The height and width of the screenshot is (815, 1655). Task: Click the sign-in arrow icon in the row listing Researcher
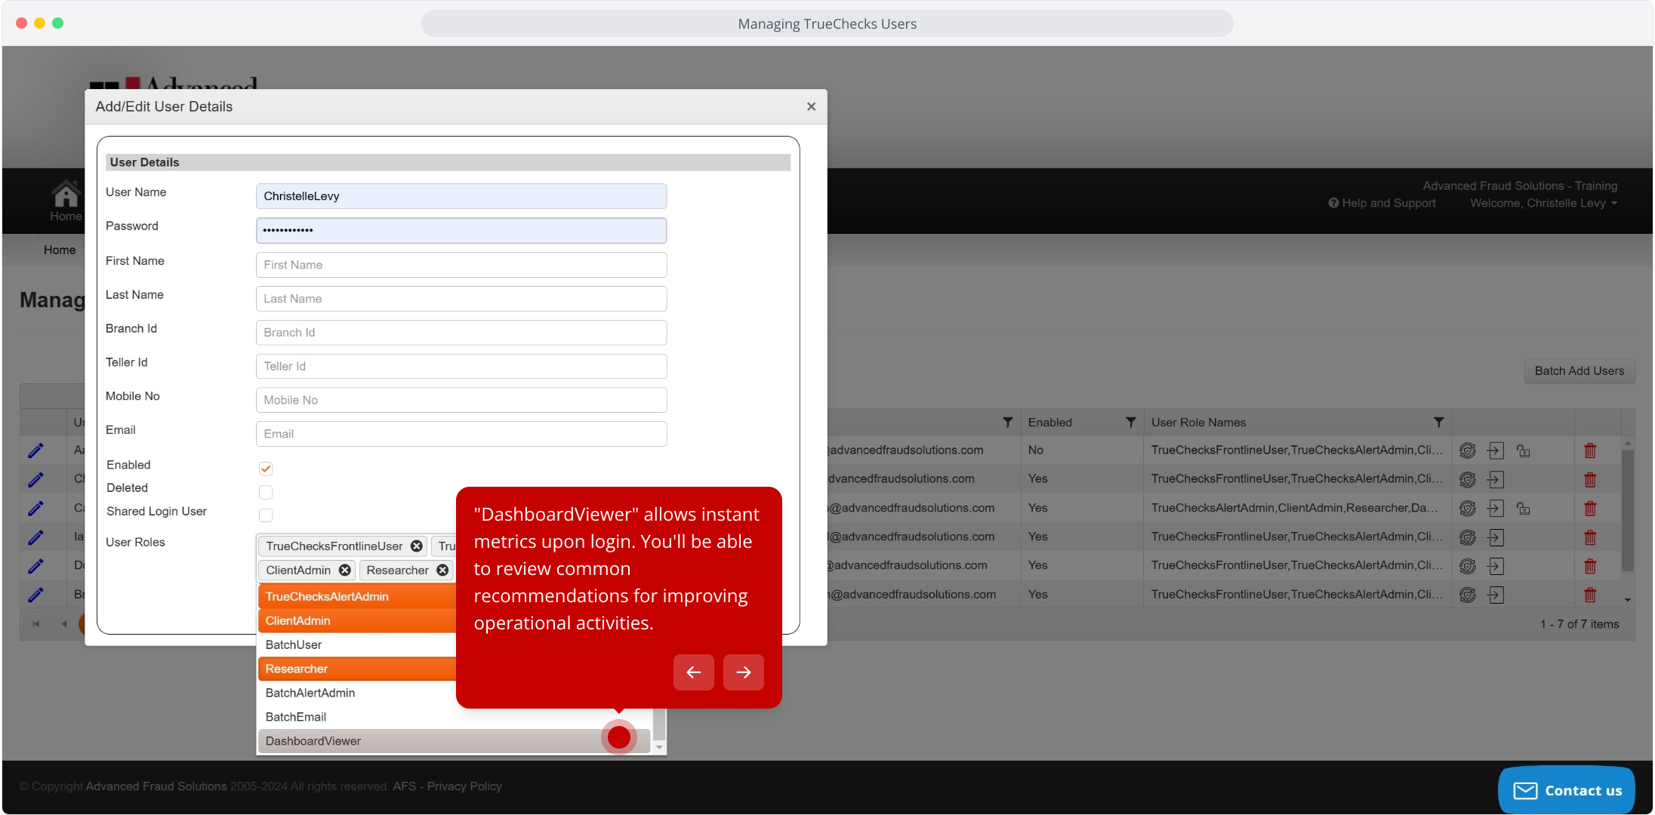(1495, 509)
